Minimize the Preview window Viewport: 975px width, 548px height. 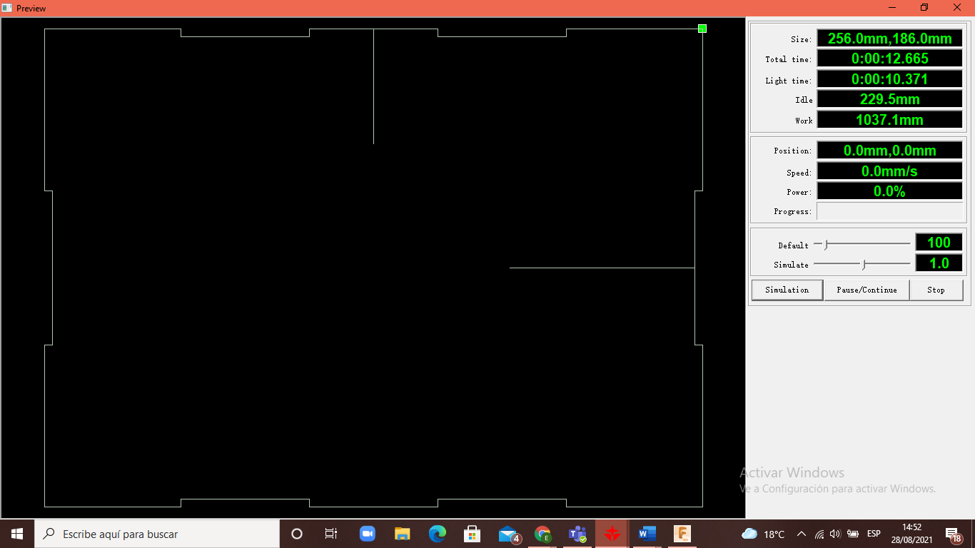pyautogui.click(x=892, y=8)
